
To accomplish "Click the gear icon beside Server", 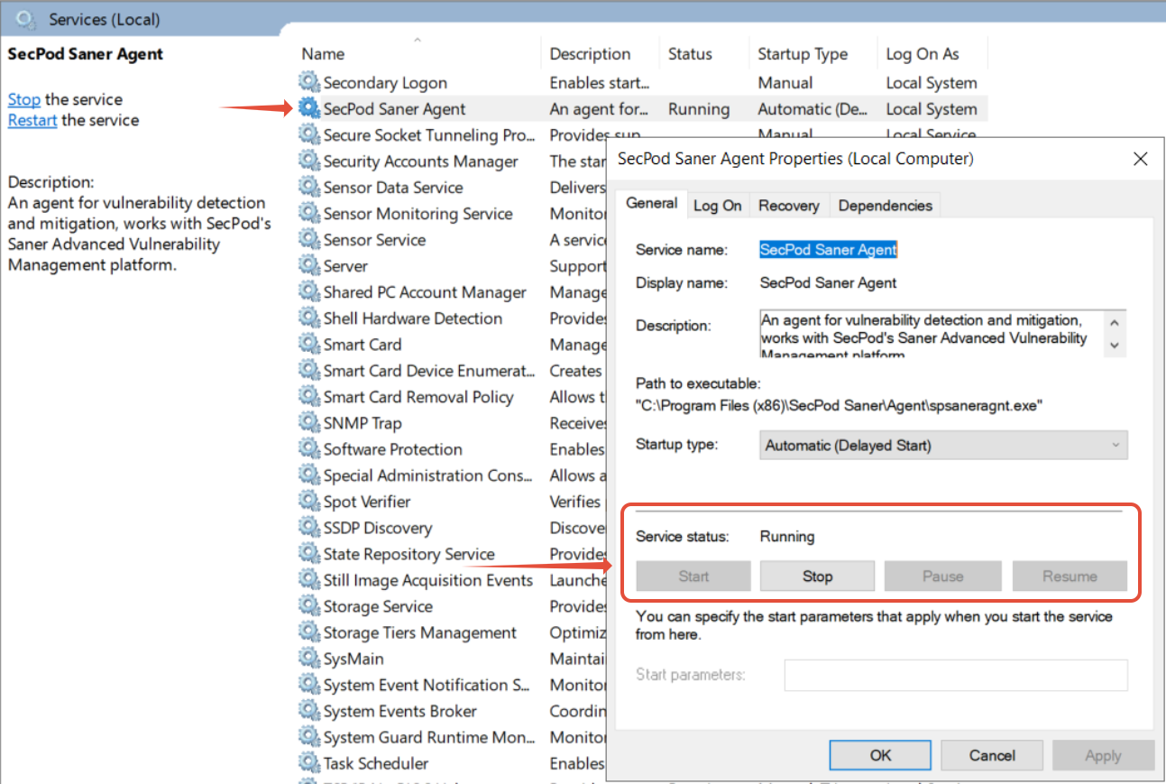I will point(309,266).
